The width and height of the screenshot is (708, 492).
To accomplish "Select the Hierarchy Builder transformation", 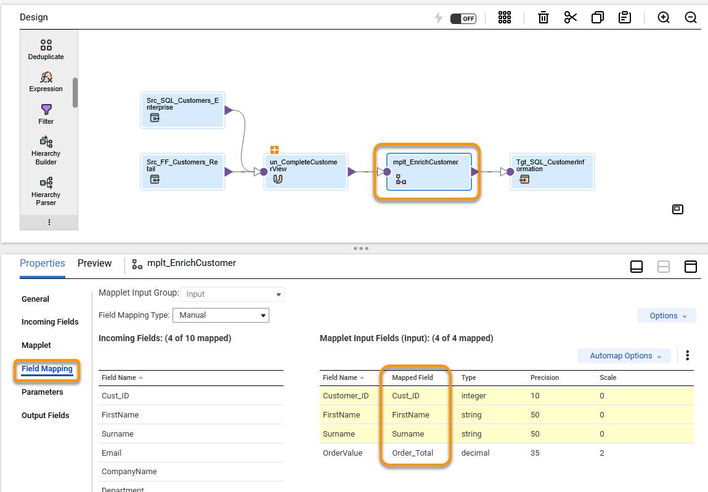I will [x=46, y=151].
